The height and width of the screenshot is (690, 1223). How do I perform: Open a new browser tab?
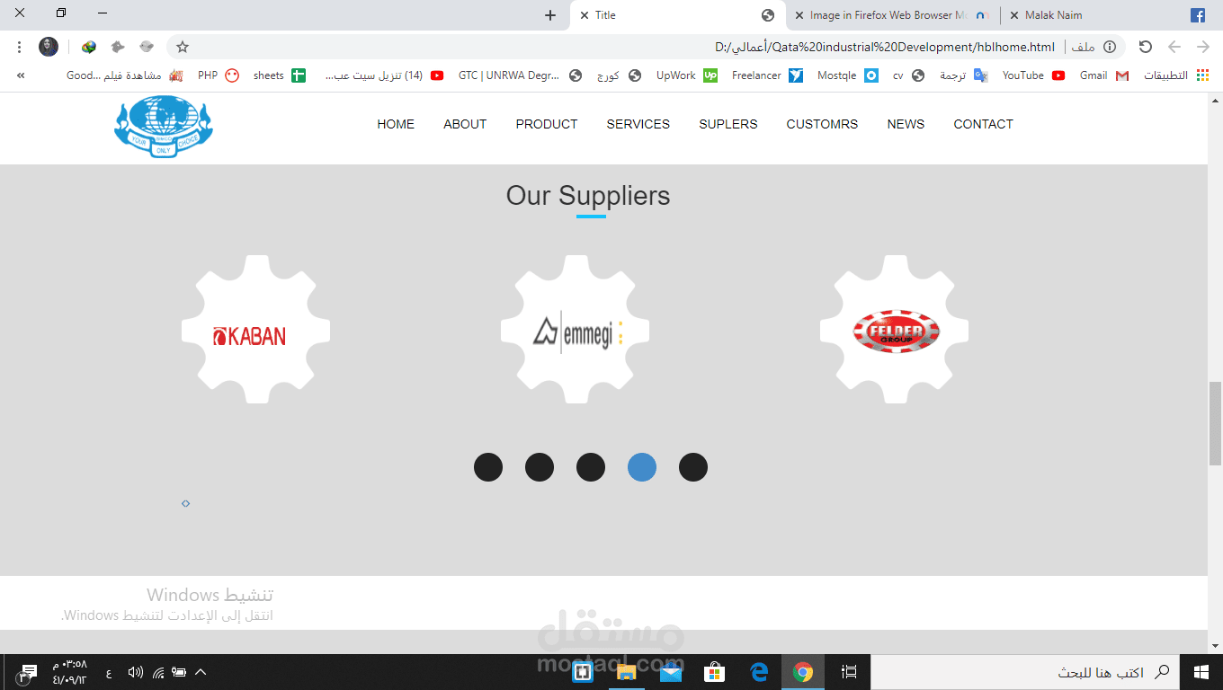(x=550, y=15)
